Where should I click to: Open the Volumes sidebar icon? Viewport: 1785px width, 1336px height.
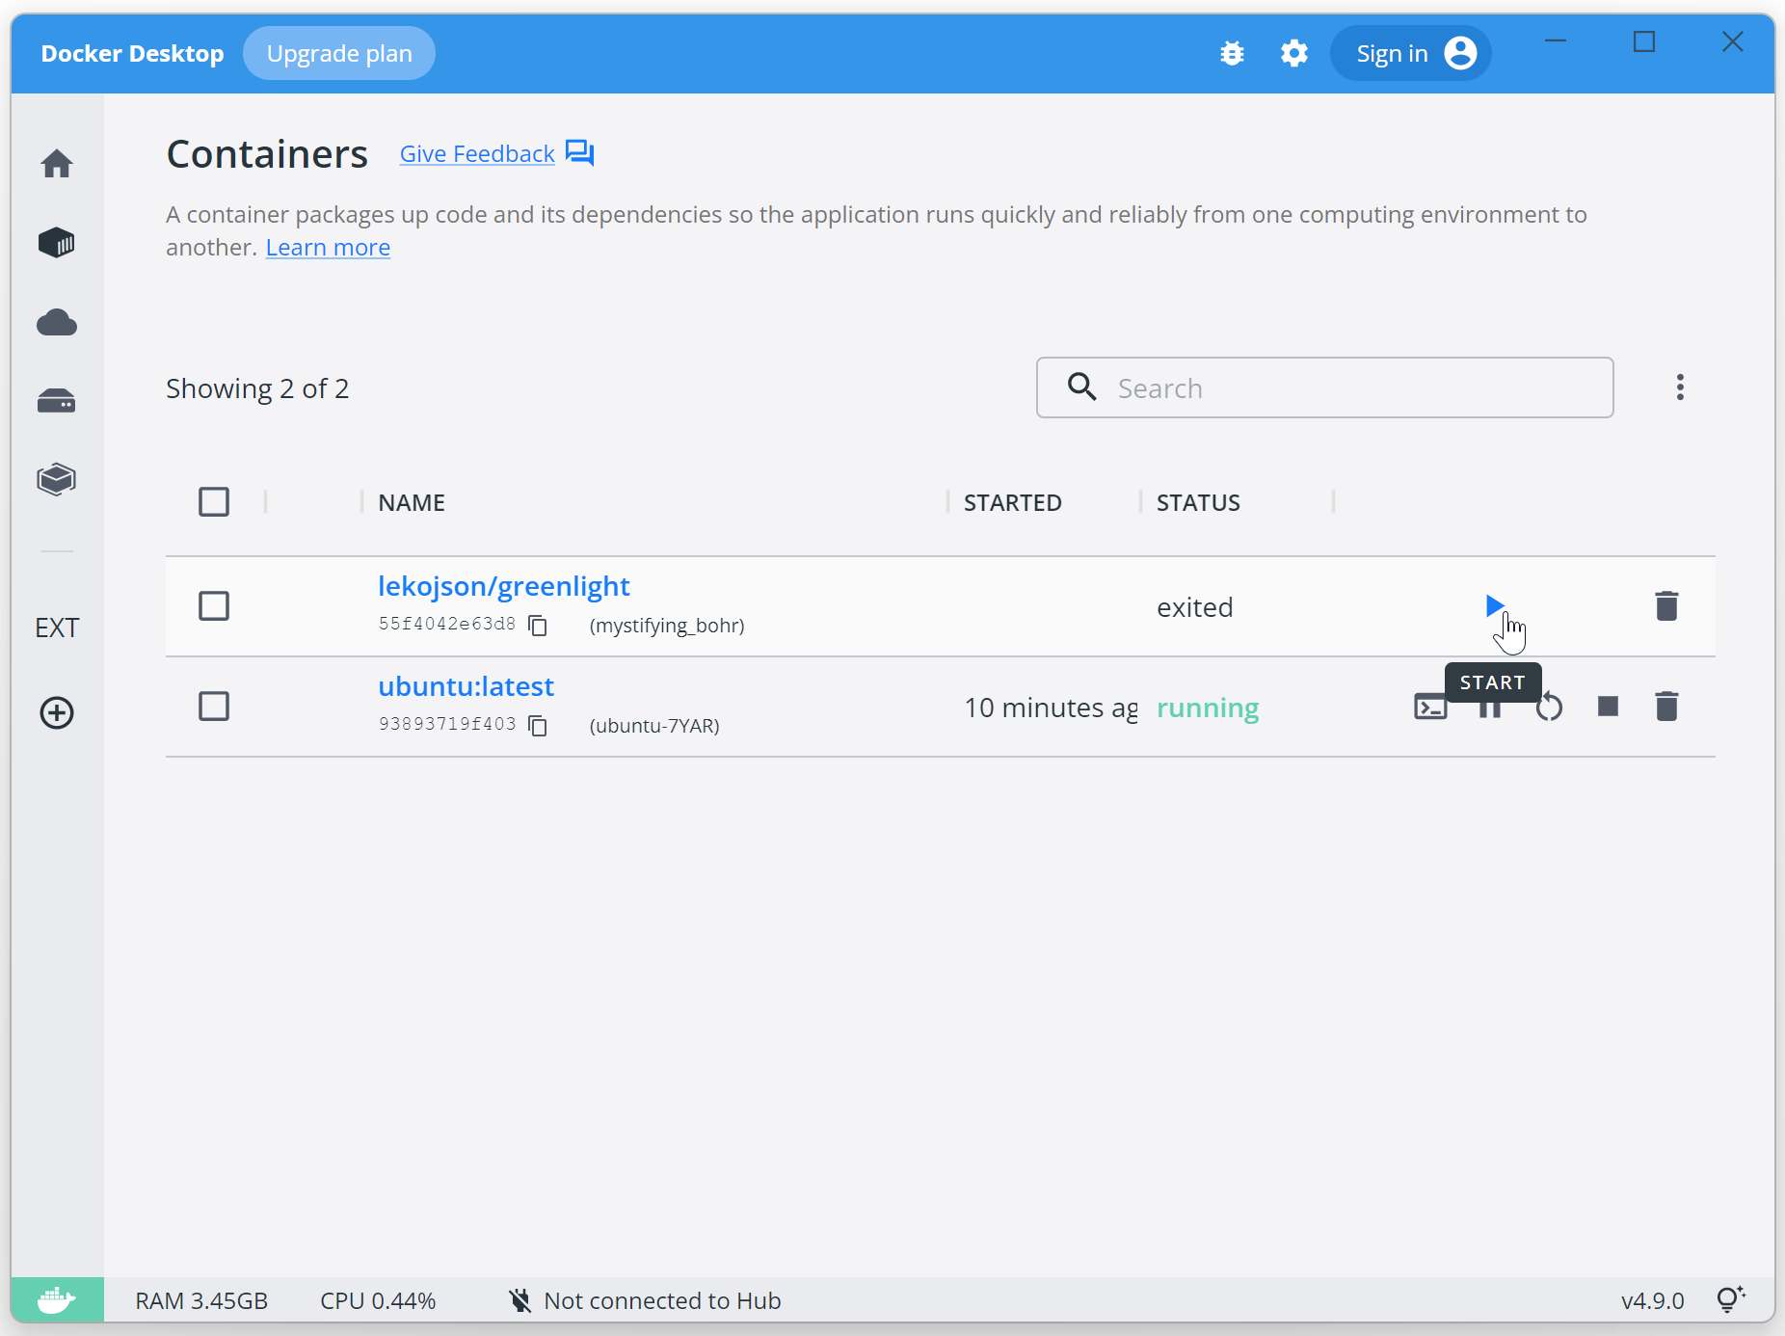[x=57, y=401]
